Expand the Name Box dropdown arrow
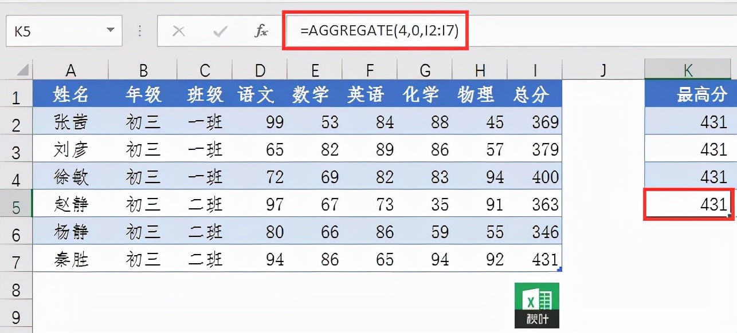This screenshot has height=333, width=737. [110, 31]
